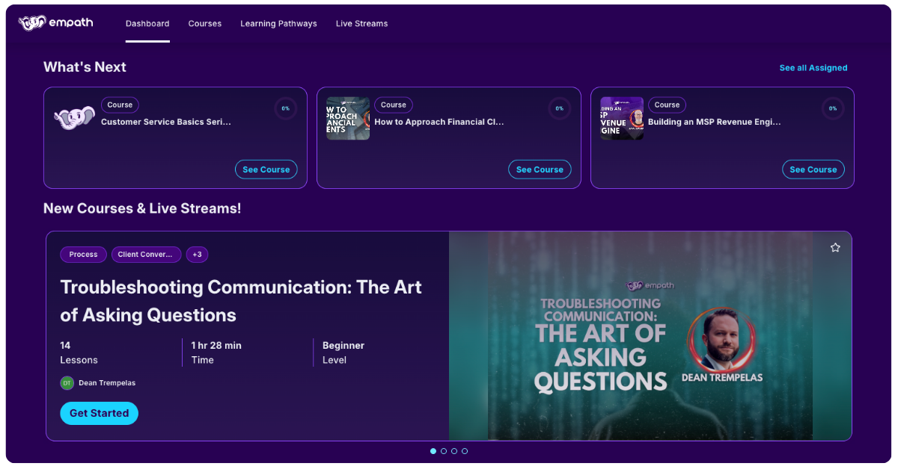The width and height of the screenshot is (898, 469).
Task: Click the 0% progress ring on Customer Service Basics
Action: pyautogui.click(x=286, y=108)
